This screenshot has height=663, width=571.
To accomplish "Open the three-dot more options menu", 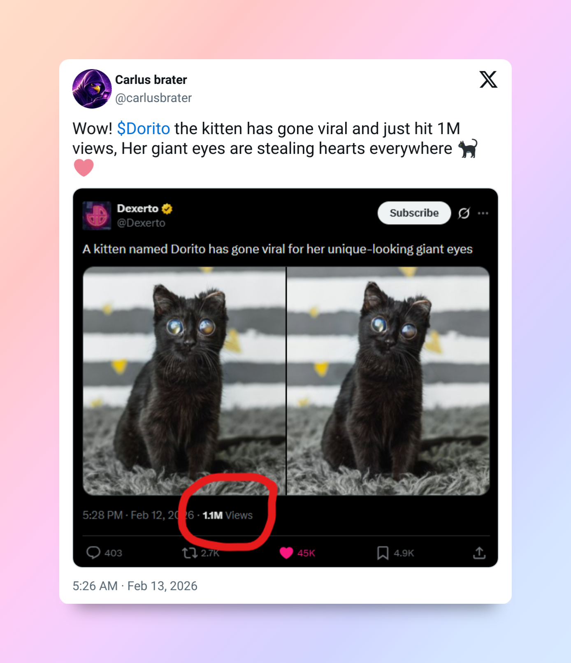I will click(483, 213).
